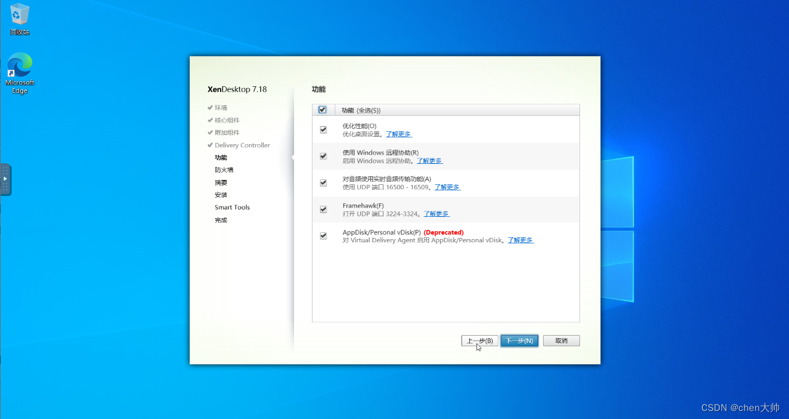Click the XenDesktop 7.18 title text
Image resolution: width=789 pixels, height=419 pixels.
[237, 89]
